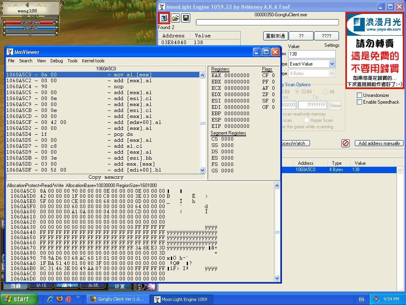The image size is (406, 305).
Task: Open the Exact Value scan type dropdown
Action: 332,64
